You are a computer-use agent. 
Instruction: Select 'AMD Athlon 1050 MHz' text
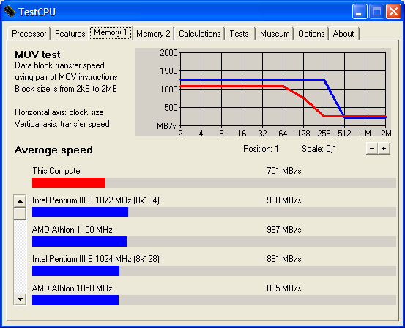coord(73,288)
